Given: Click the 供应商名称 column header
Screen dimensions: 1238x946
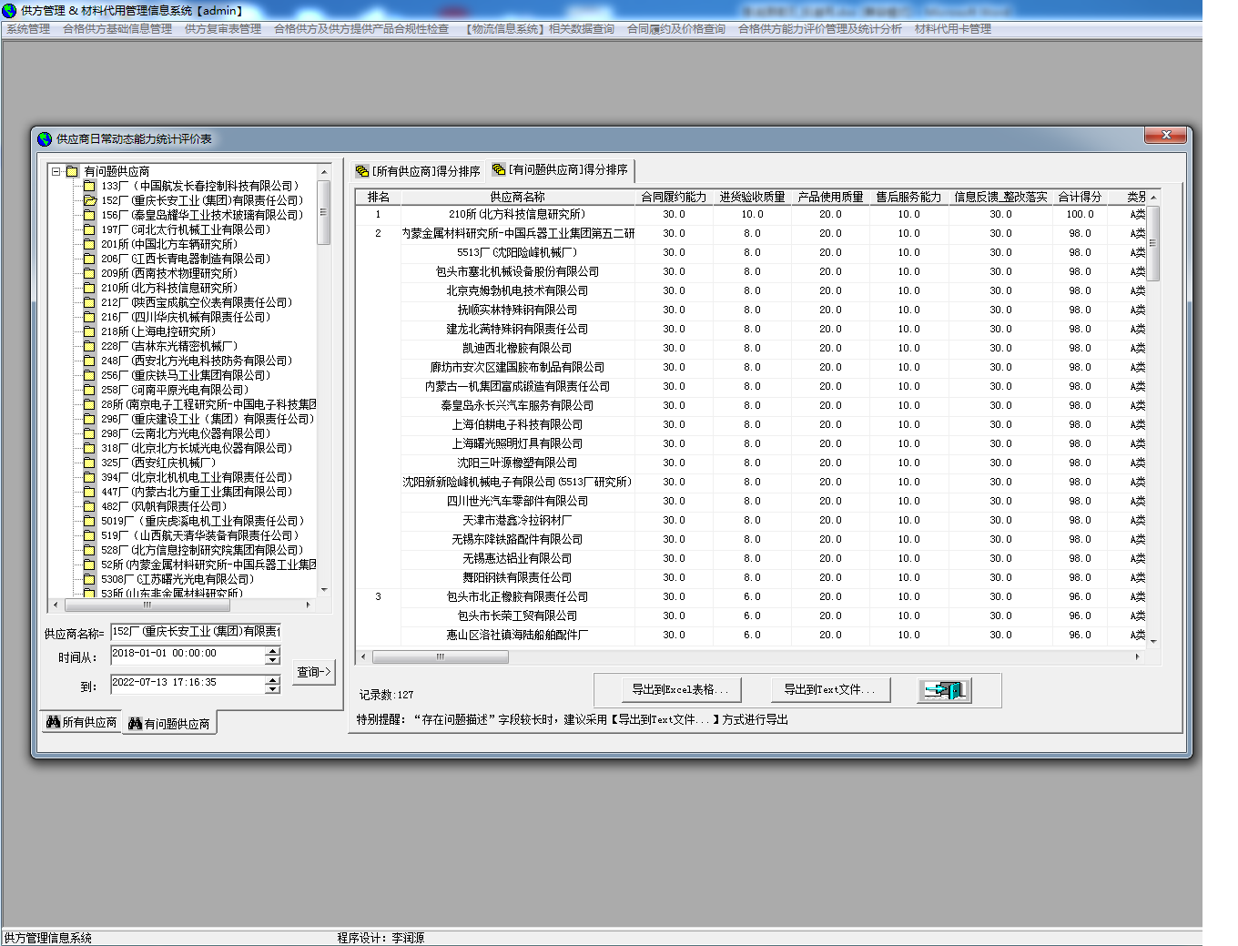Looking at the screenshot, I should click(517, 197).
